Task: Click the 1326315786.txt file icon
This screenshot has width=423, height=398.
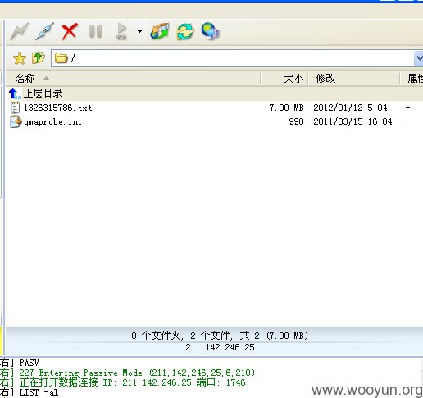Action: (15, 108)
